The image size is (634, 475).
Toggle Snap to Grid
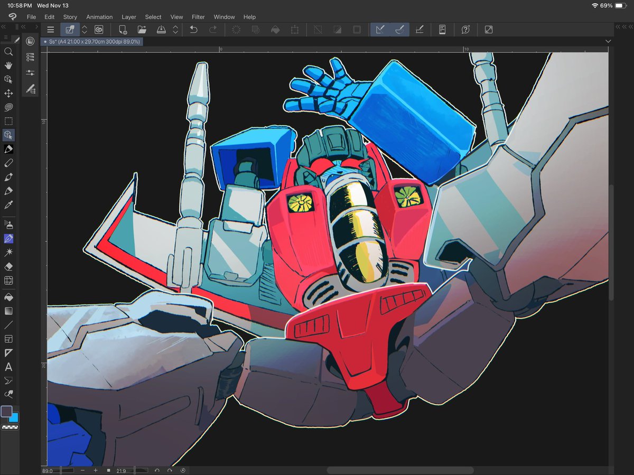pyautogui.click(x=420, y=30)
